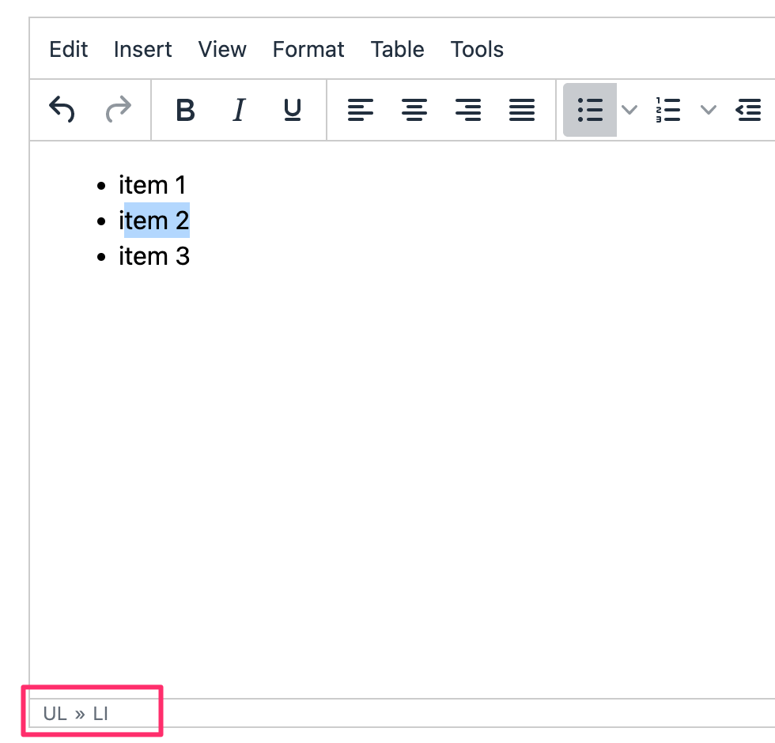775x743 pixels.
Task: Apply numbered list formatting
Action: tap(668, 110)
